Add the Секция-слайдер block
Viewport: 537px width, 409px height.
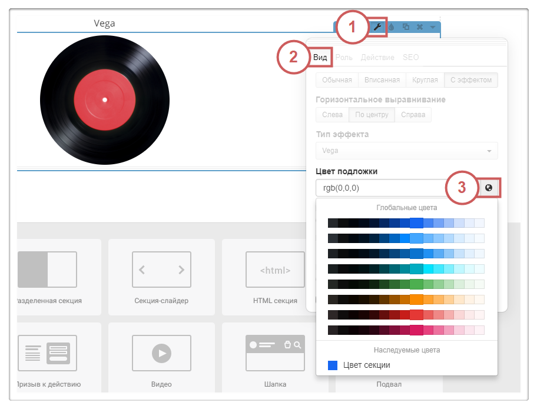click(x=161, y=276)
